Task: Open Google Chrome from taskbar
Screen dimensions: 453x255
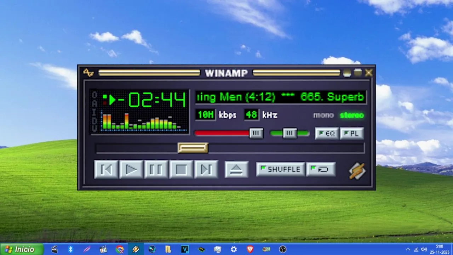Action: [120, 249]
